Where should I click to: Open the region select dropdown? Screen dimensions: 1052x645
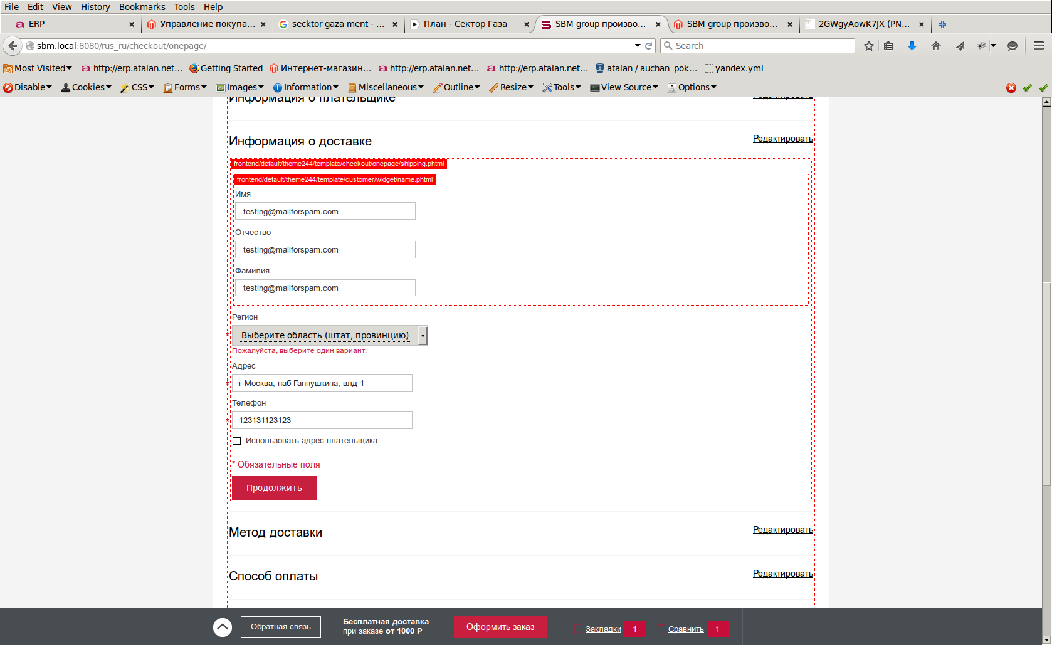330,335
